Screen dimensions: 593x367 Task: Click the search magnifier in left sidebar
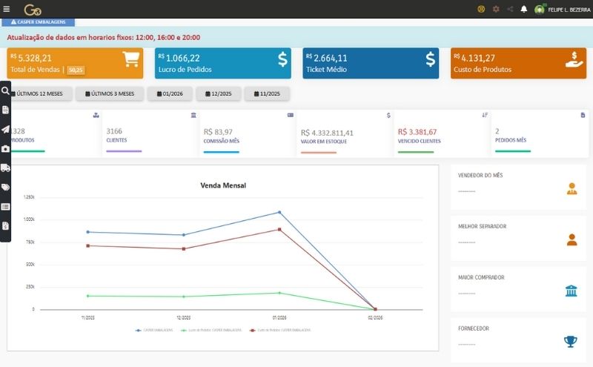pos(5,91)
